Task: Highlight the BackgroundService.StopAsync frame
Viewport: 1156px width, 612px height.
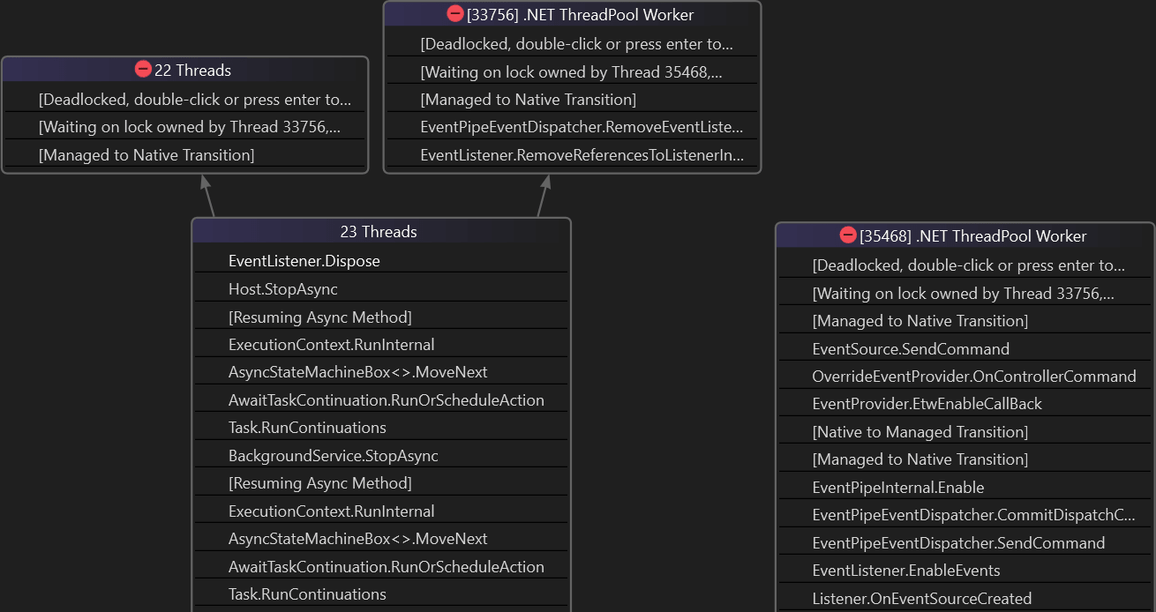Action: coord(333,456)
